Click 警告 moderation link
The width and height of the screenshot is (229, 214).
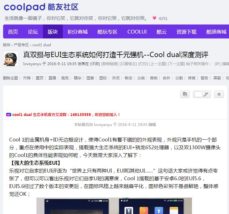(x=204, y=78)
